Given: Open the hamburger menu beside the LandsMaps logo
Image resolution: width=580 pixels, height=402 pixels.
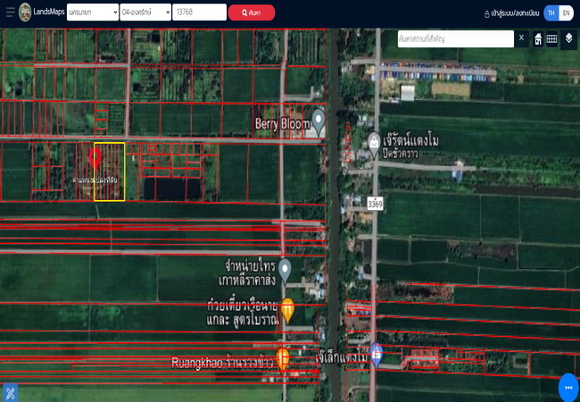Looking at the screenshot, I should click(10, 13).
